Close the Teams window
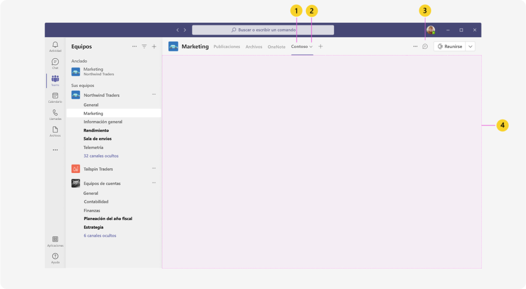 point(475,30)
